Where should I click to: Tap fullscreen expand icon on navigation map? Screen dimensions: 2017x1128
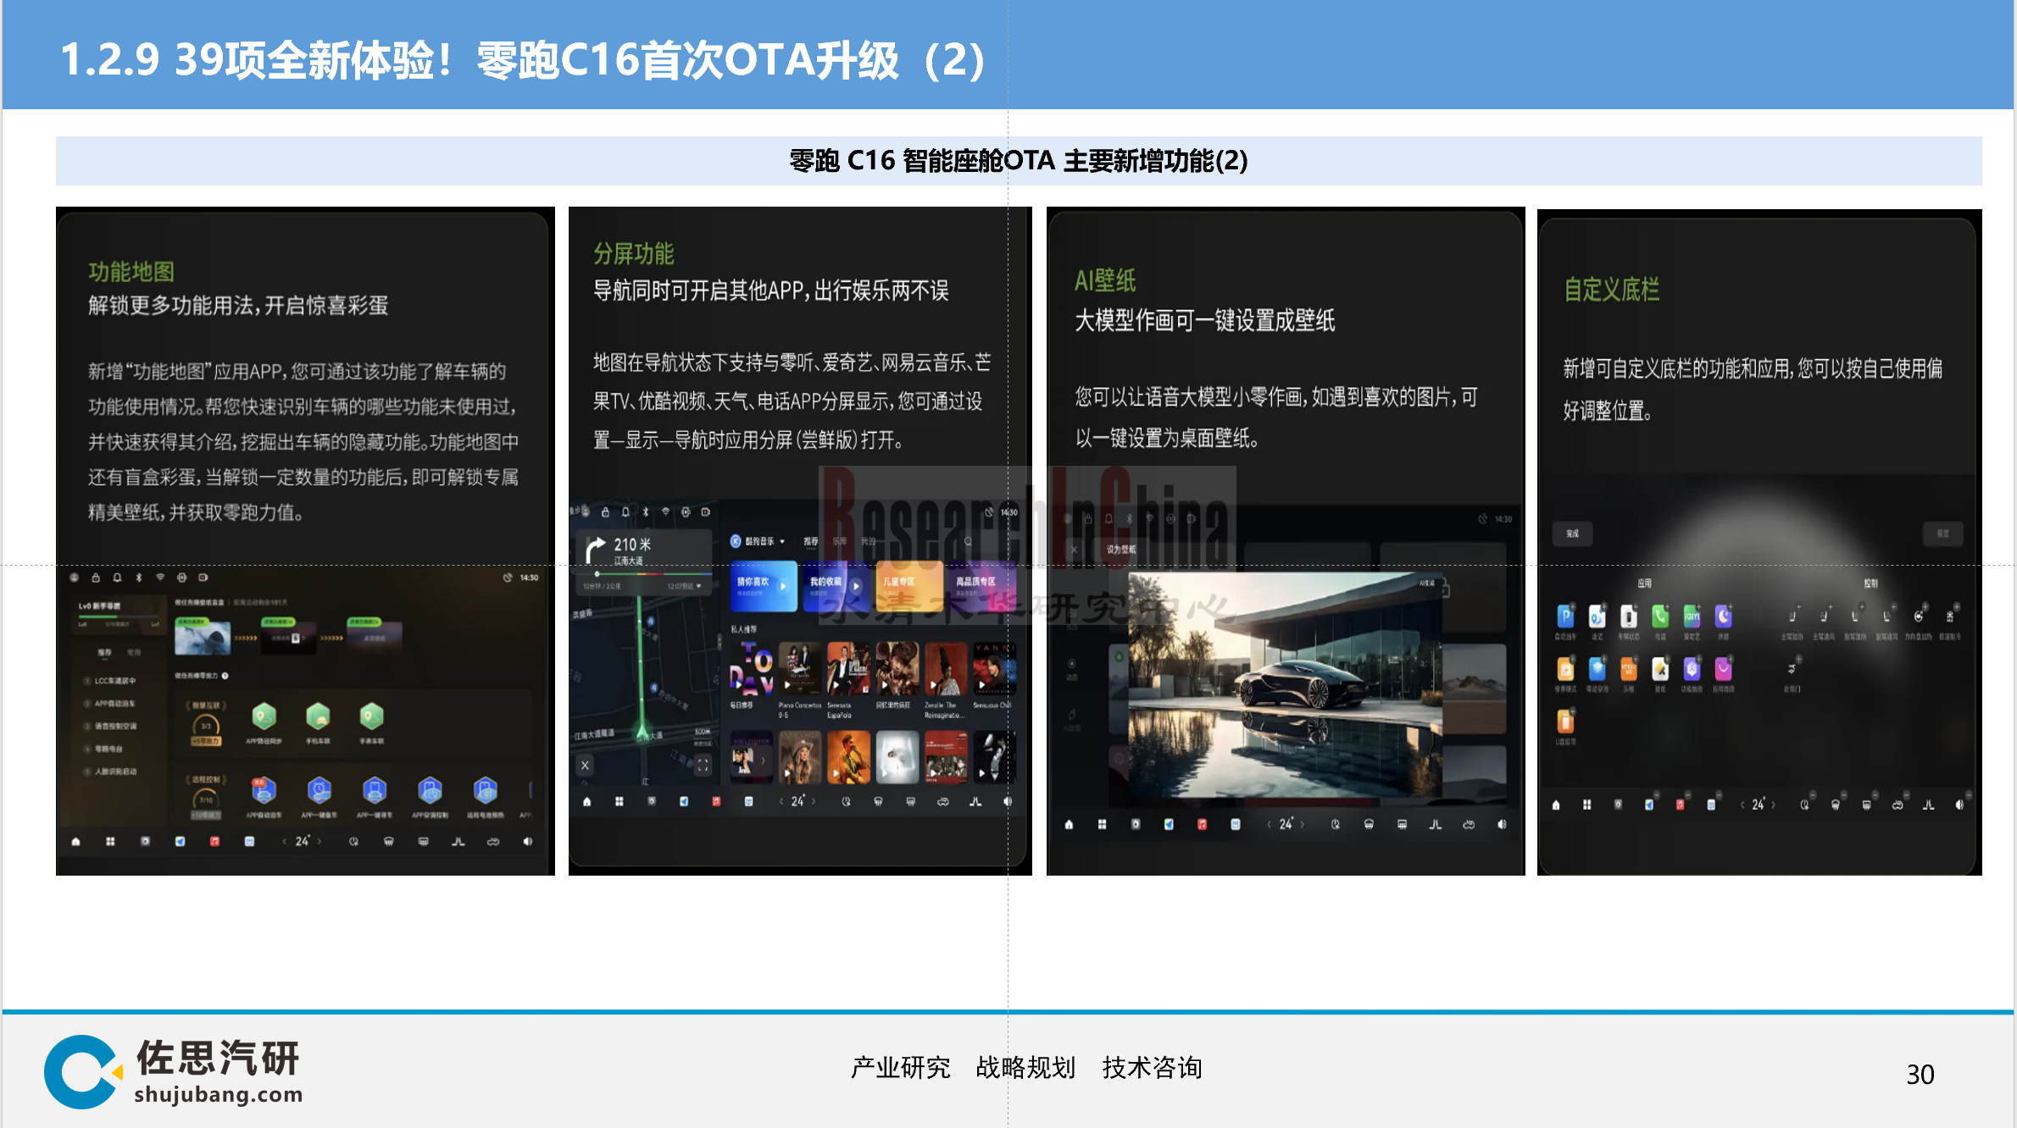(703, 765)
